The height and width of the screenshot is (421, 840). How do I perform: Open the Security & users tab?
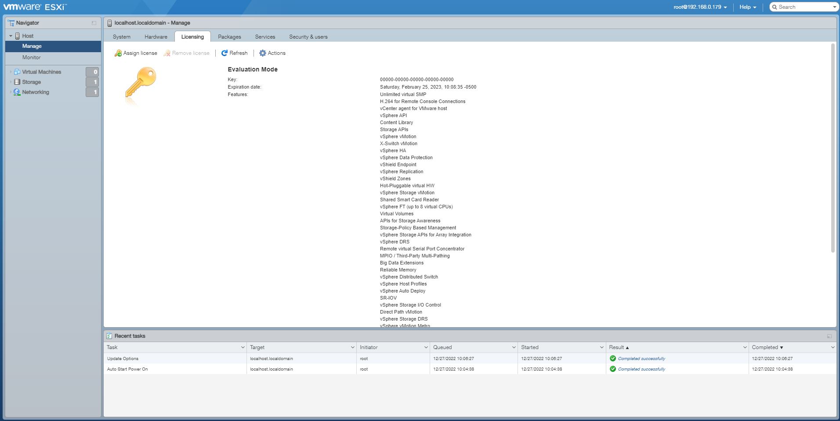tap(308, 37)
